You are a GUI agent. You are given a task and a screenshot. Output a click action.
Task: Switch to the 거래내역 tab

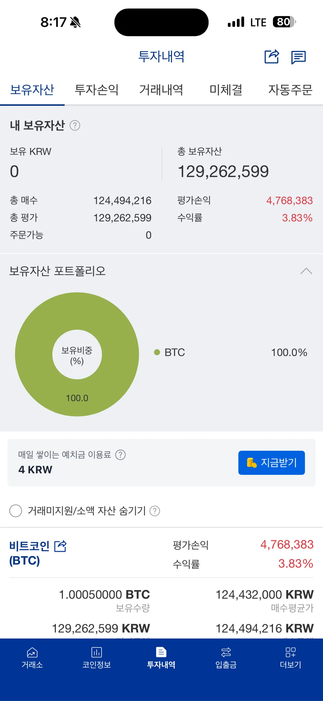pyautogui.click(x=161, y=90)
